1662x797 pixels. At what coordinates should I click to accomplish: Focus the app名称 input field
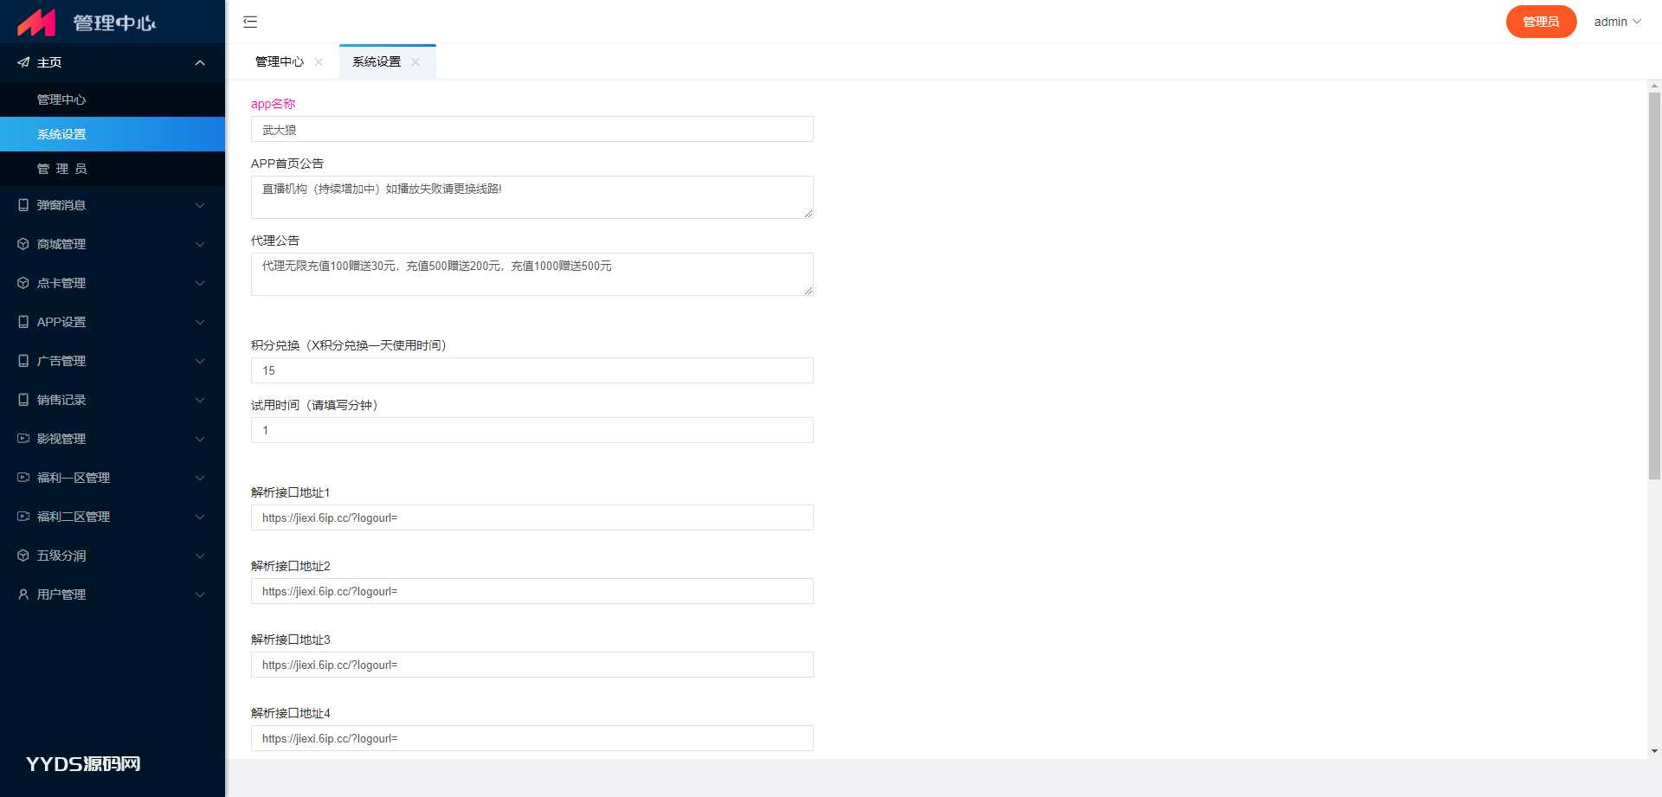pyautogui.click(x=531, y=130)
